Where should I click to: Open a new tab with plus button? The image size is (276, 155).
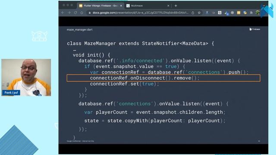pyautogui.click(x=176, y=6)
